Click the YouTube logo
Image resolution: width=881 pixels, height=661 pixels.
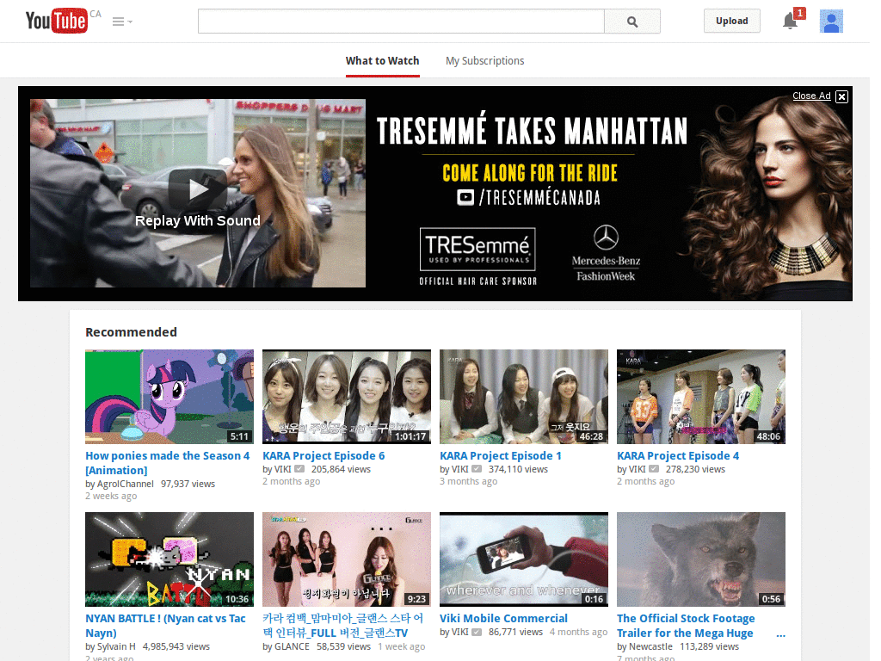[x=57, y=21]
